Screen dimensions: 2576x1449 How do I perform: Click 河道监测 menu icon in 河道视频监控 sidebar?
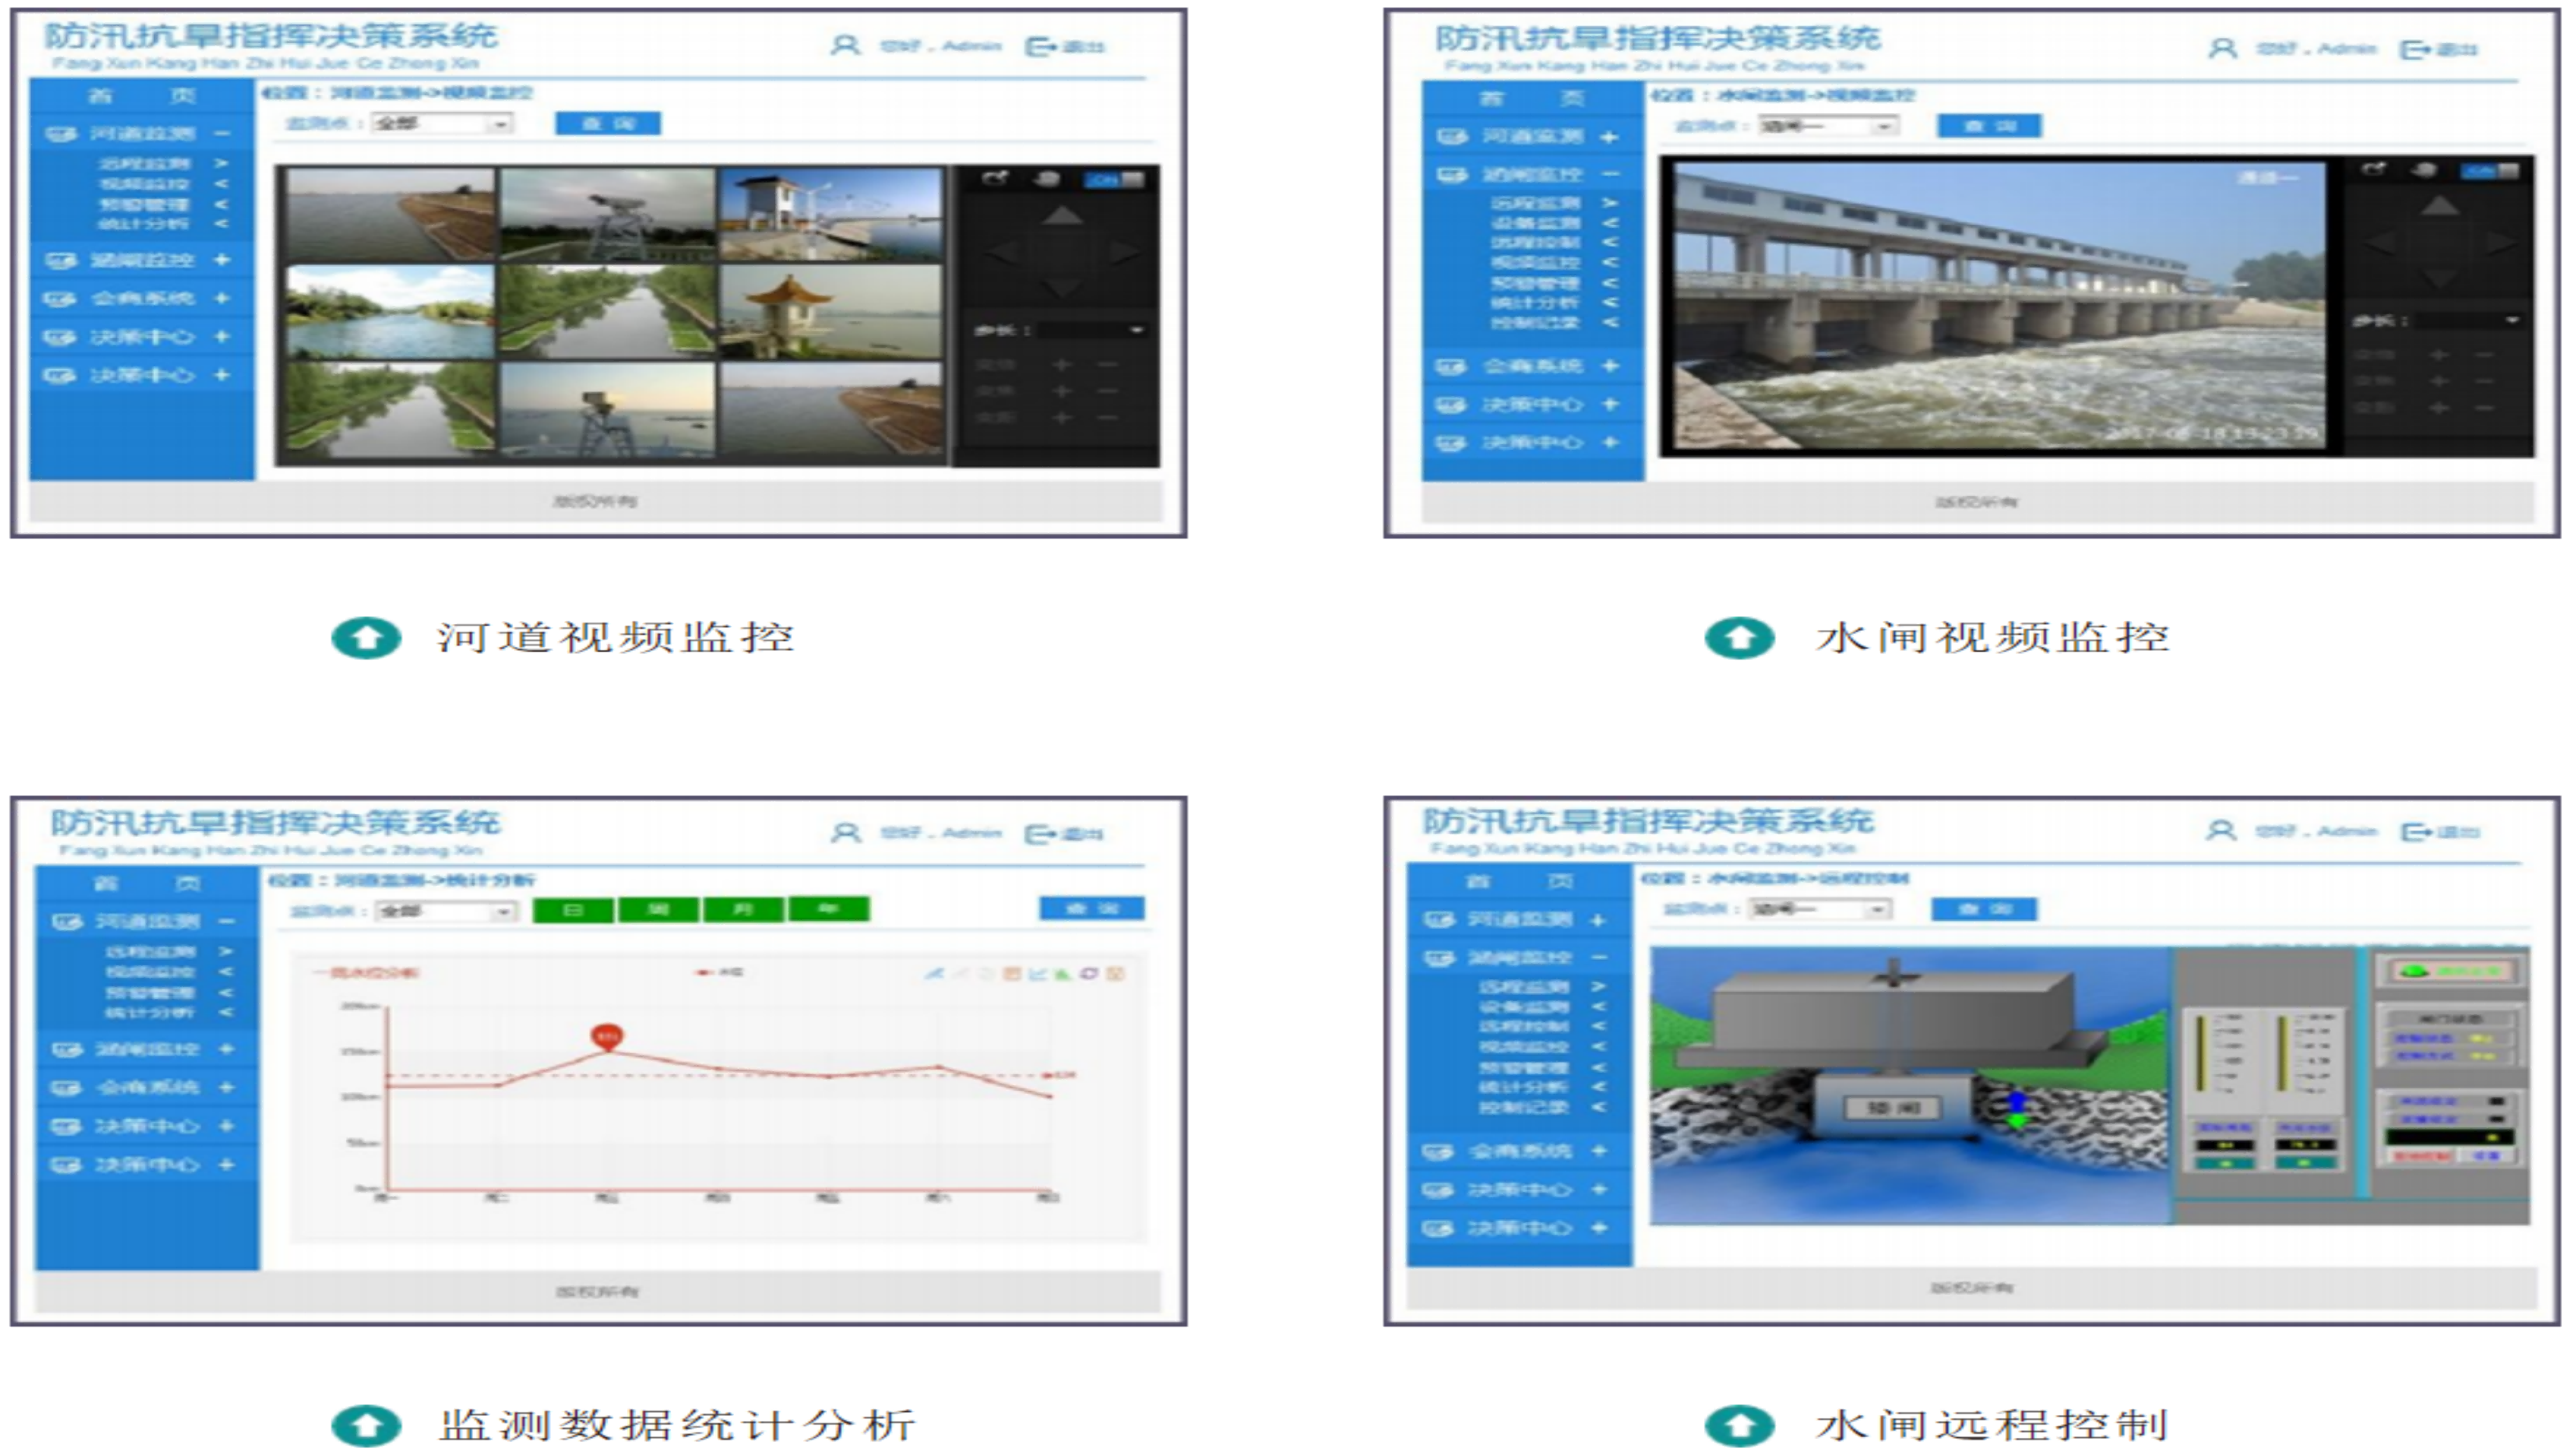tap(61, 133)
